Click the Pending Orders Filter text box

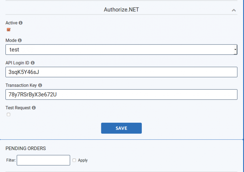click(x=43, y=160)
